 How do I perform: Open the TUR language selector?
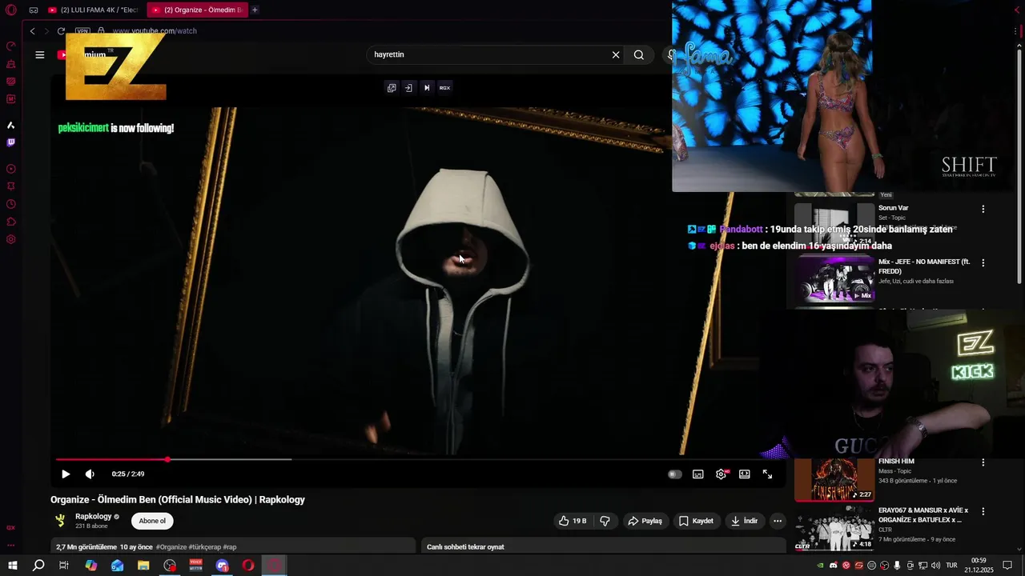coord(951,566)
